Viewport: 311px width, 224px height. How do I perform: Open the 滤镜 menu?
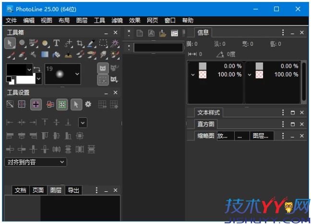[117, 20]
